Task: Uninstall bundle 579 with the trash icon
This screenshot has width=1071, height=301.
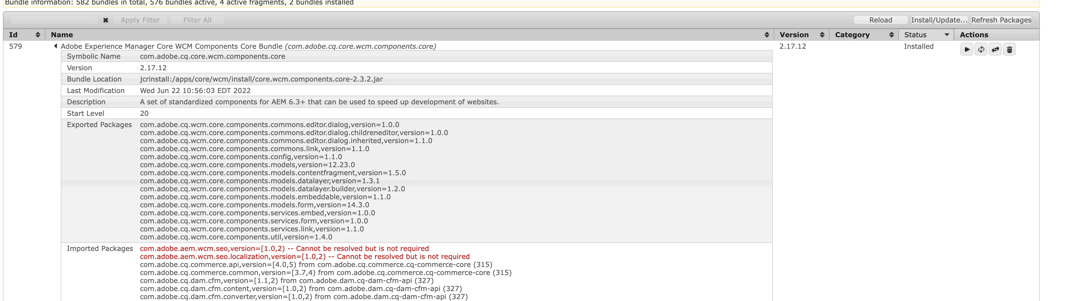Action: (1009, 49)
